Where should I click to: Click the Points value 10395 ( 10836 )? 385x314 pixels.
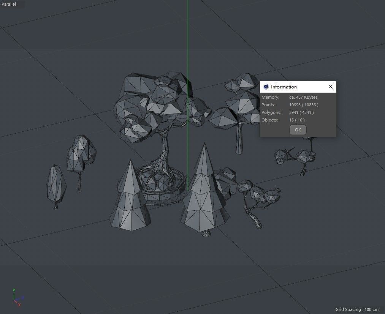[304, 105]
